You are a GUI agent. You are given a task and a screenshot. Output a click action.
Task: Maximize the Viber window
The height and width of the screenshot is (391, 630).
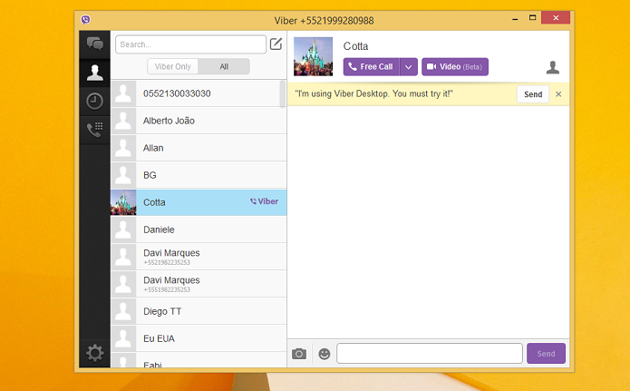point(532,18)
